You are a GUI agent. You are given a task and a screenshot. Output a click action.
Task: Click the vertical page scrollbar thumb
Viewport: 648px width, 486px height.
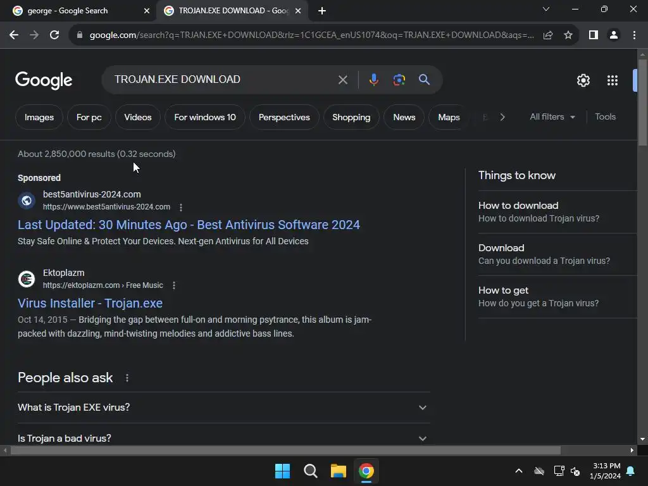tap(642, 103)
